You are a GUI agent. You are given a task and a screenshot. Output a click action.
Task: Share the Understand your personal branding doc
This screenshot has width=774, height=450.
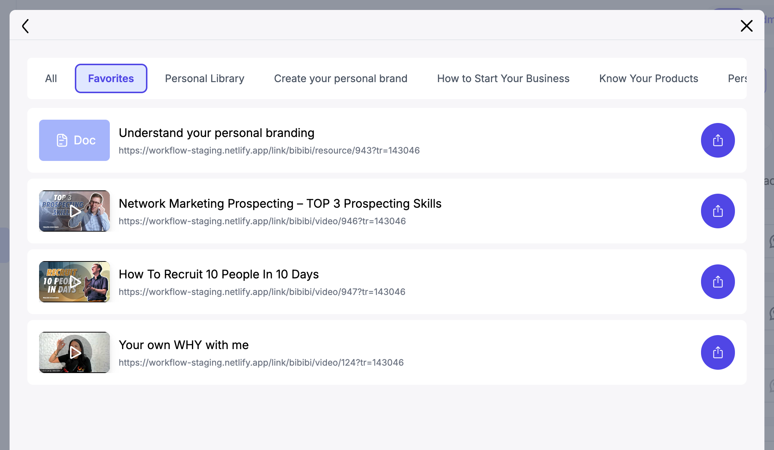tap(718, 140)
